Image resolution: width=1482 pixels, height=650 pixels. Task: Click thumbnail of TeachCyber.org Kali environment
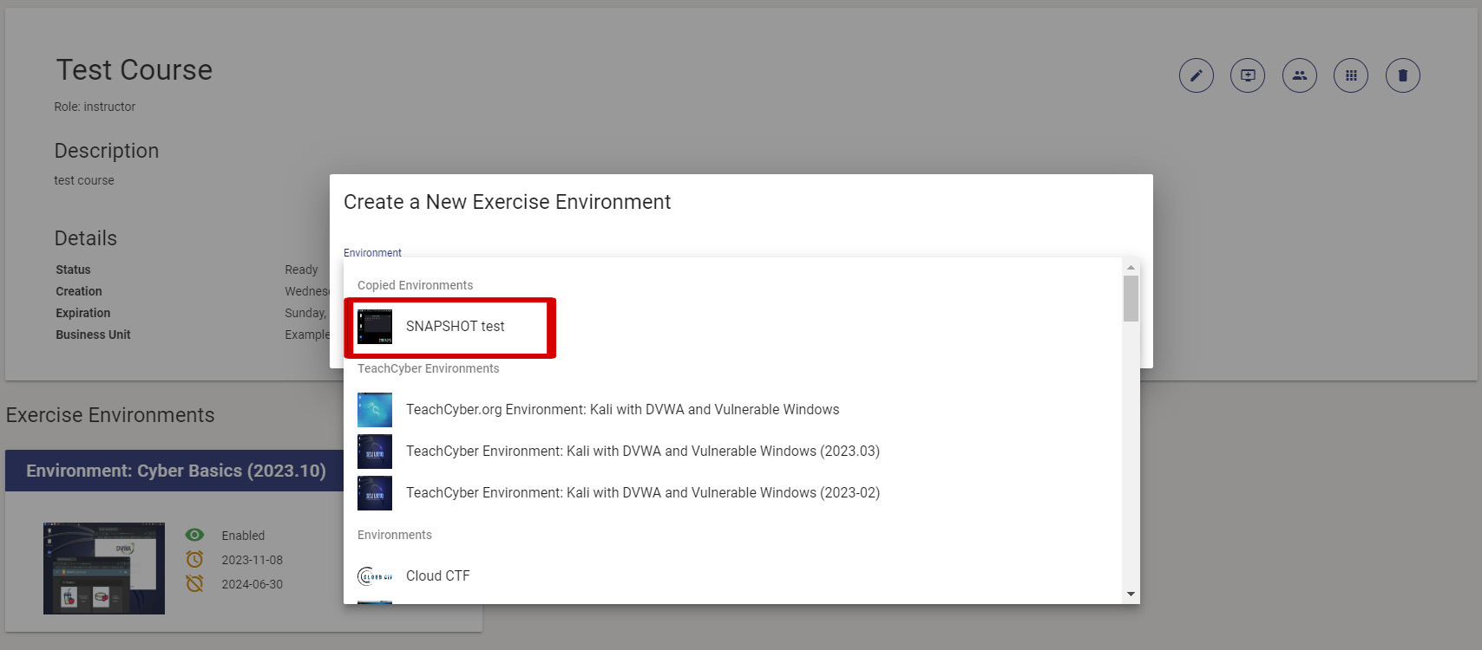tap(375, 410)
